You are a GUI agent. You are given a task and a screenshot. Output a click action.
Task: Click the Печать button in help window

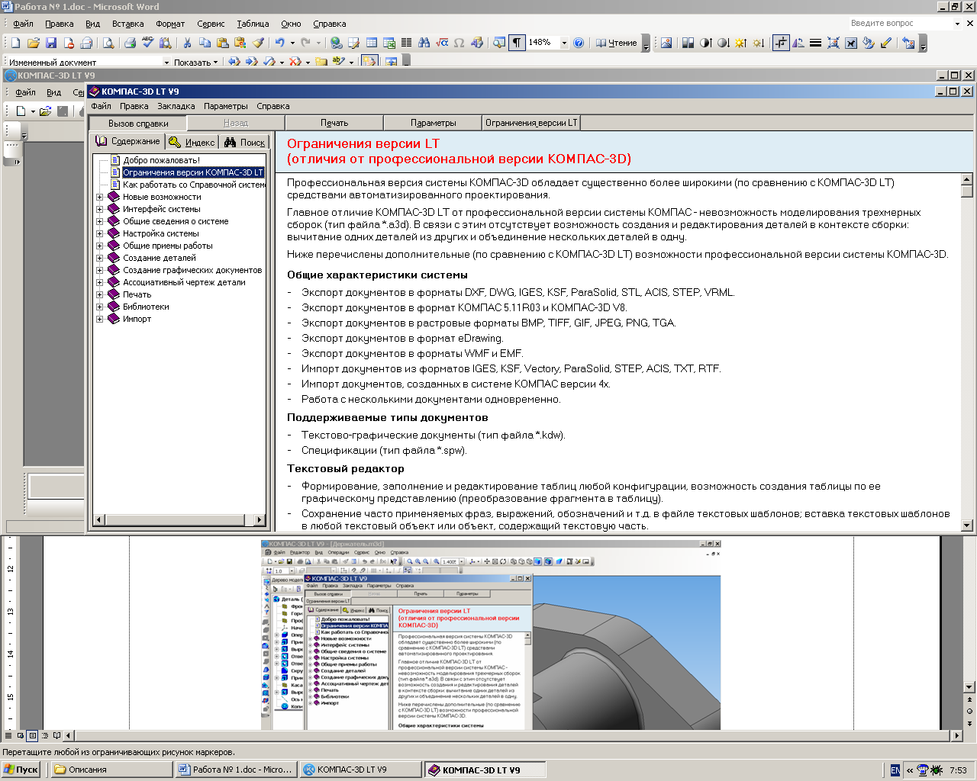334,123
